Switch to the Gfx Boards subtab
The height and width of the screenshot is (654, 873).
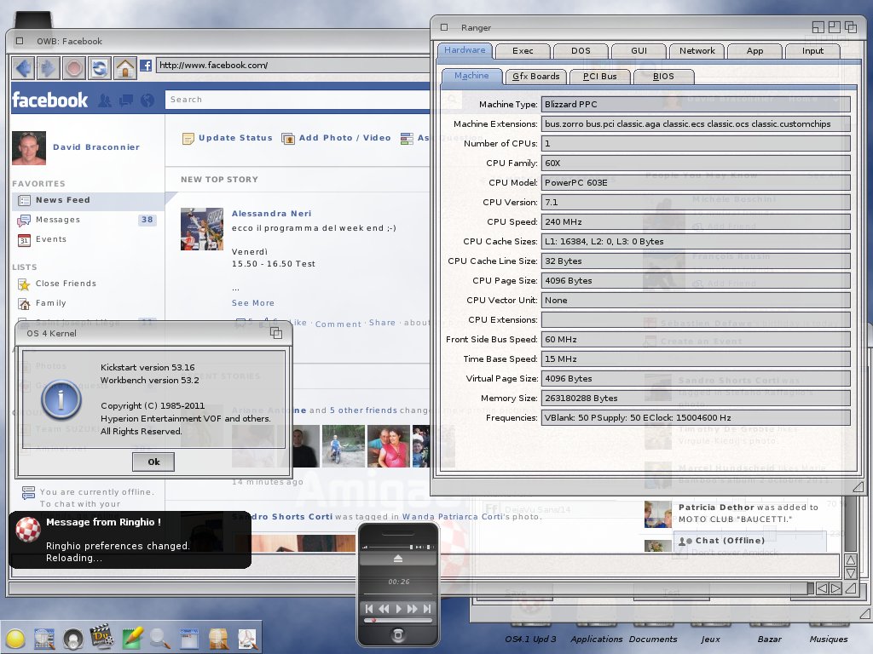click(536, 77)
